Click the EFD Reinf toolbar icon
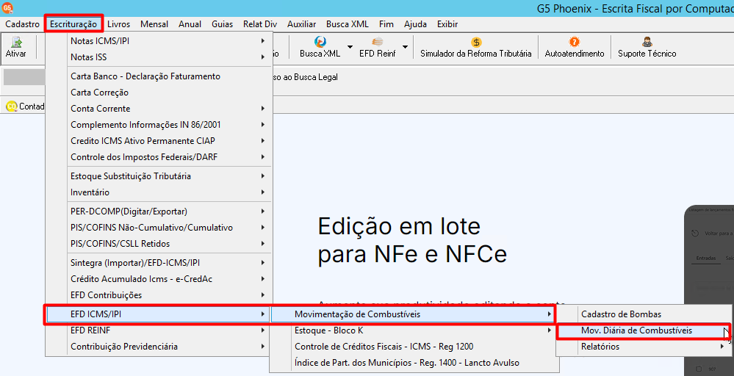The height and width of the screenshot is (376, 734). tap(378, 42)
